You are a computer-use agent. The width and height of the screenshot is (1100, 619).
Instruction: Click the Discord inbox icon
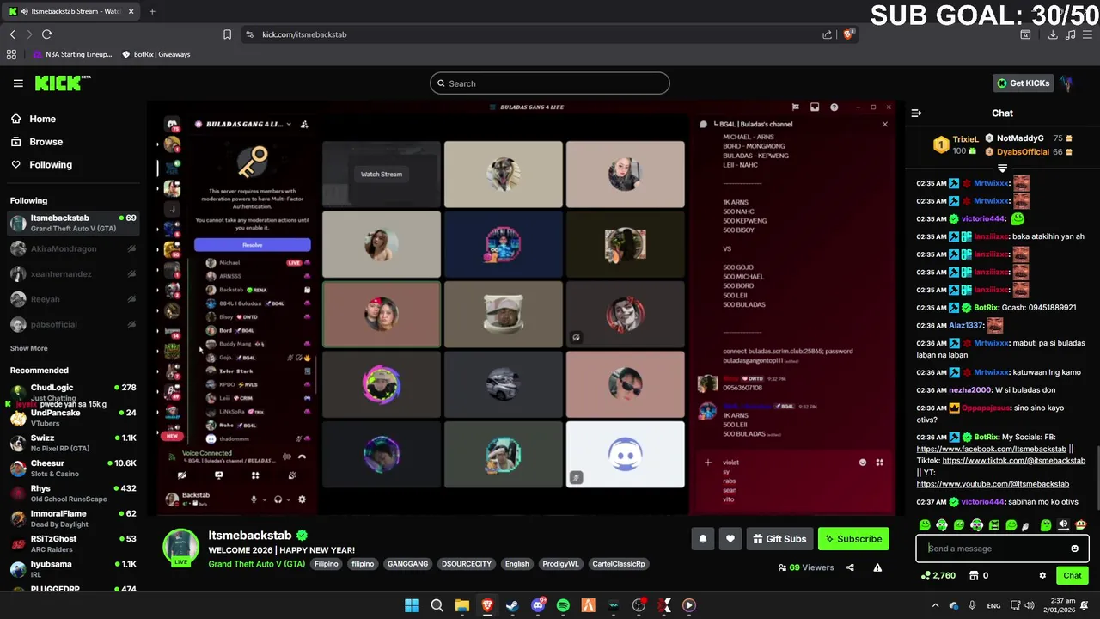[x=815, y=107]
